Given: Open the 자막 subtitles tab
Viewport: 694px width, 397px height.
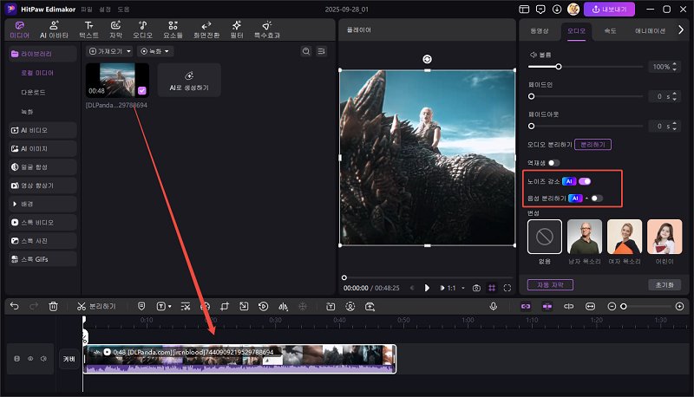Looking at the screenshot, I should (x=115, y=30).
